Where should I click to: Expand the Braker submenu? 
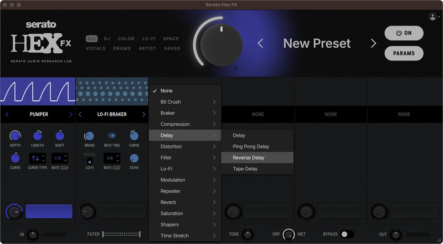(185, 113)
